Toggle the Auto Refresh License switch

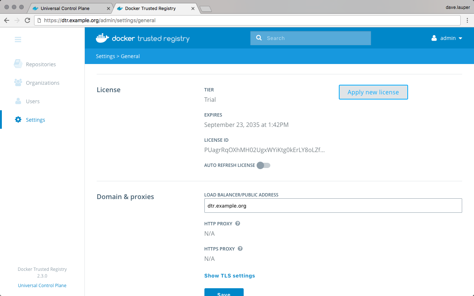(263, 165)
